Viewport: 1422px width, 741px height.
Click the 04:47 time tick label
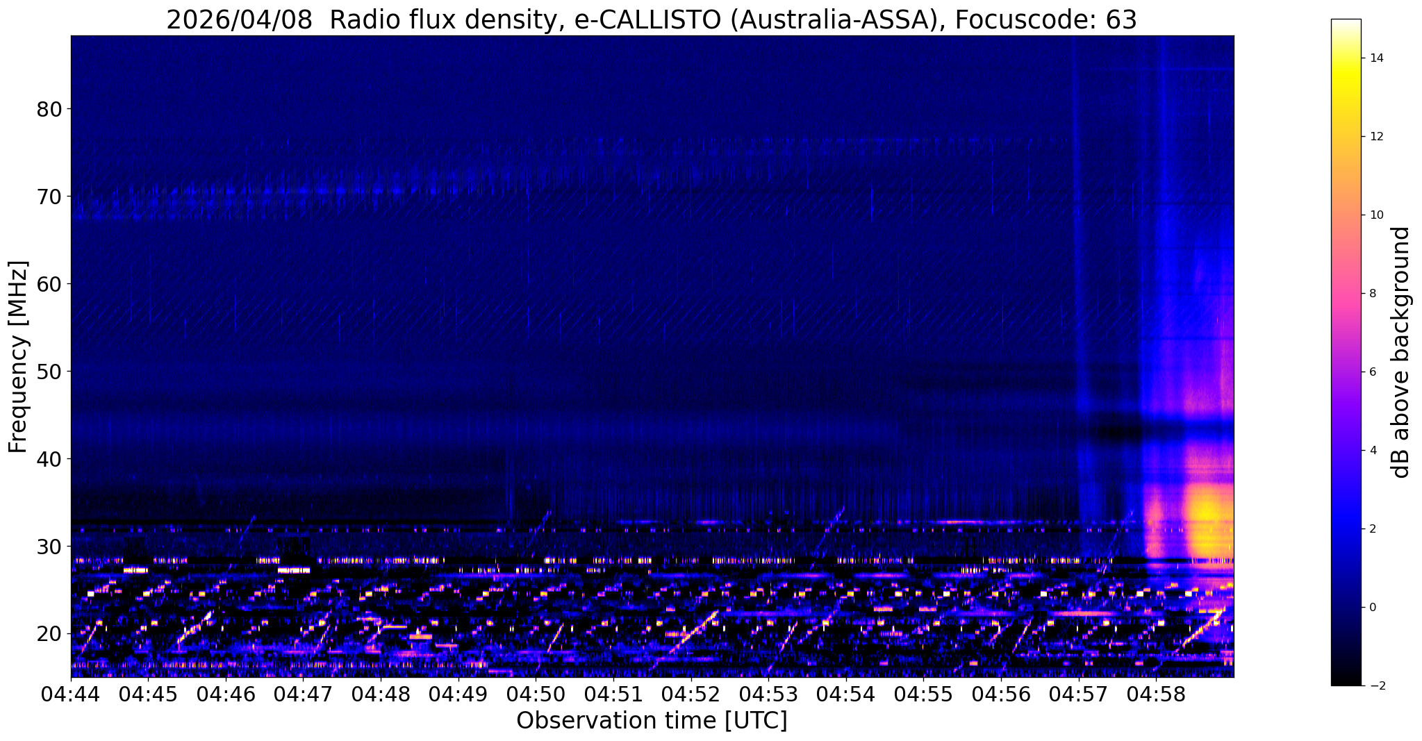pos(304,694)
